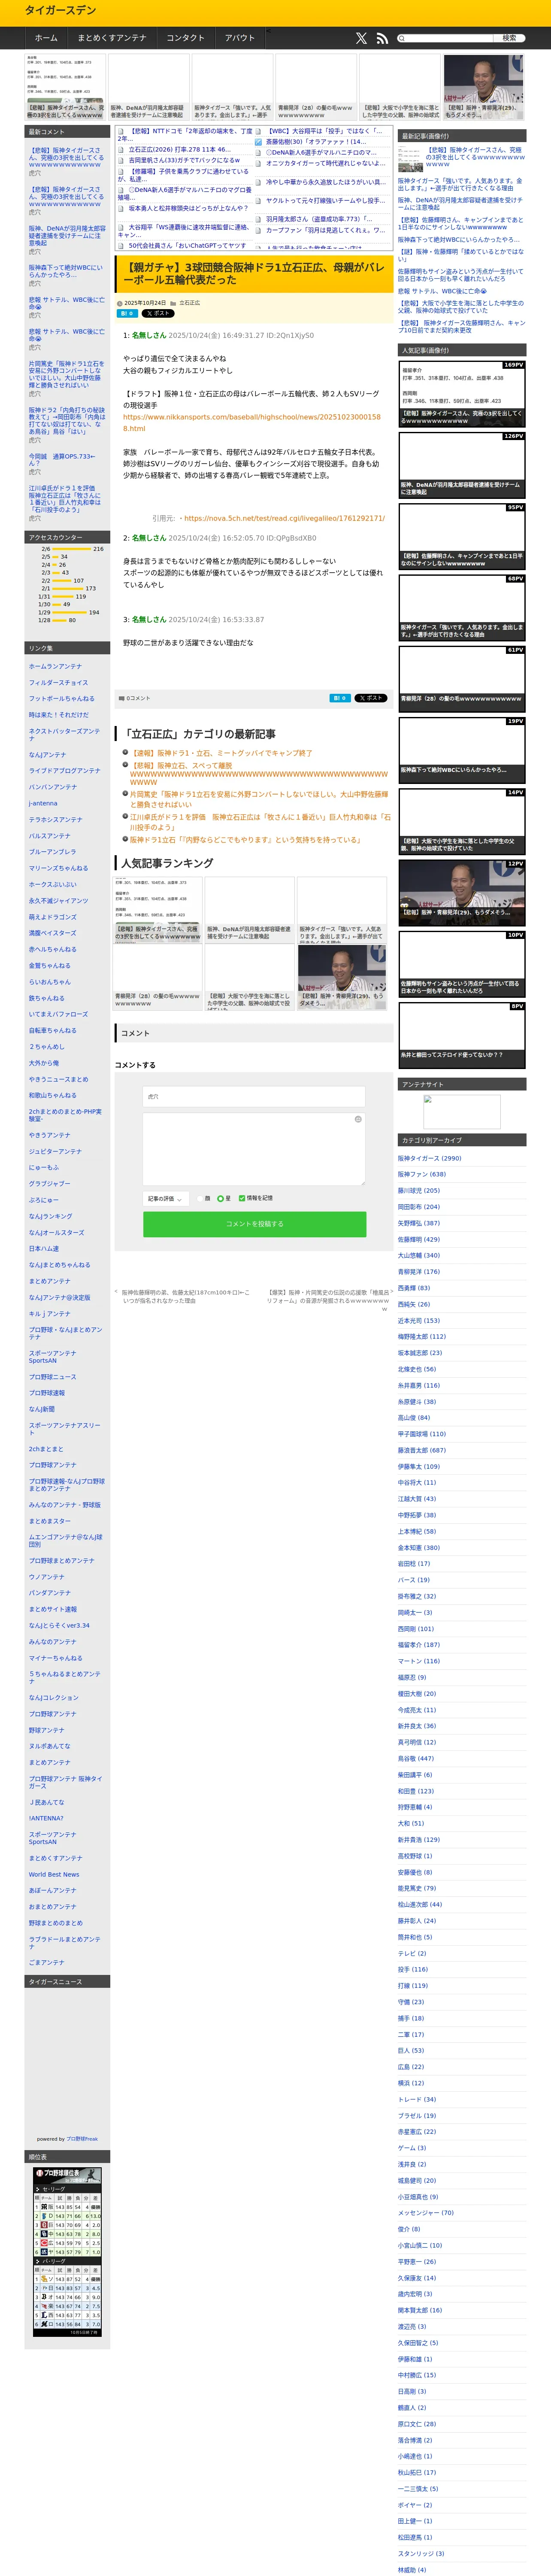The width and height of the screenshot is (551, 2576).
Task: Click the 検索 search button
Action: (509, 38)
